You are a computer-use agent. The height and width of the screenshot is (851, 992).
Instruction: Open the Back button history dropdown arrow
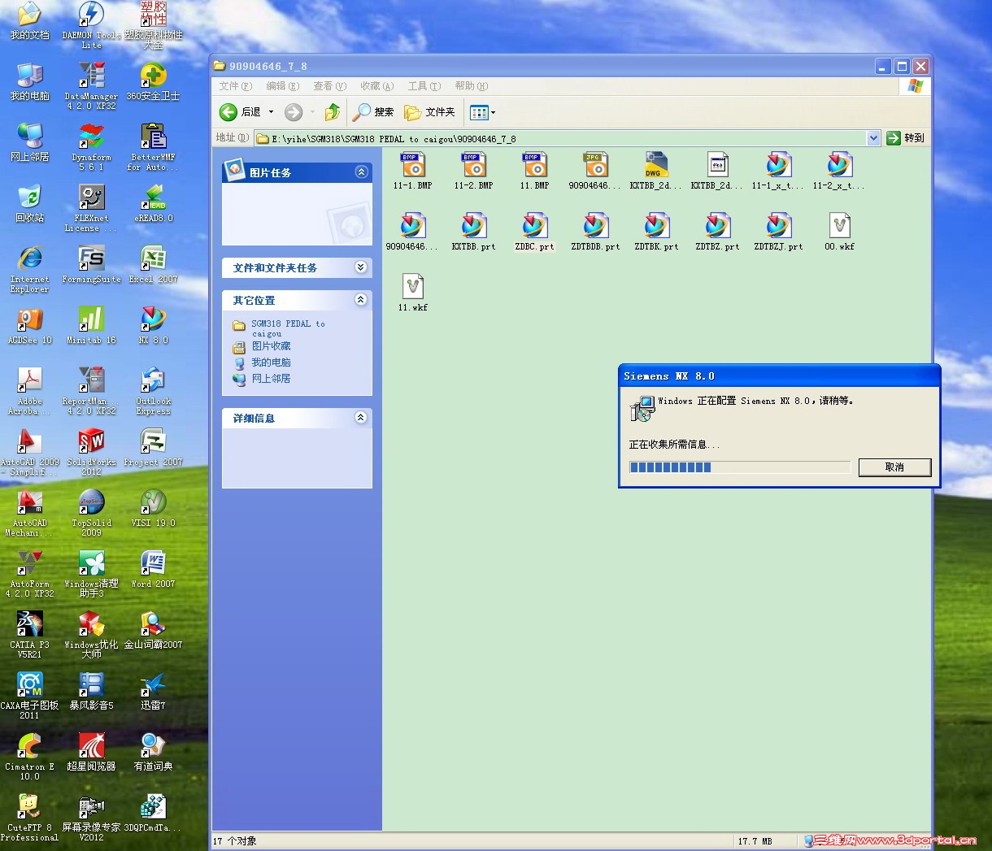[x=271, y=112]
